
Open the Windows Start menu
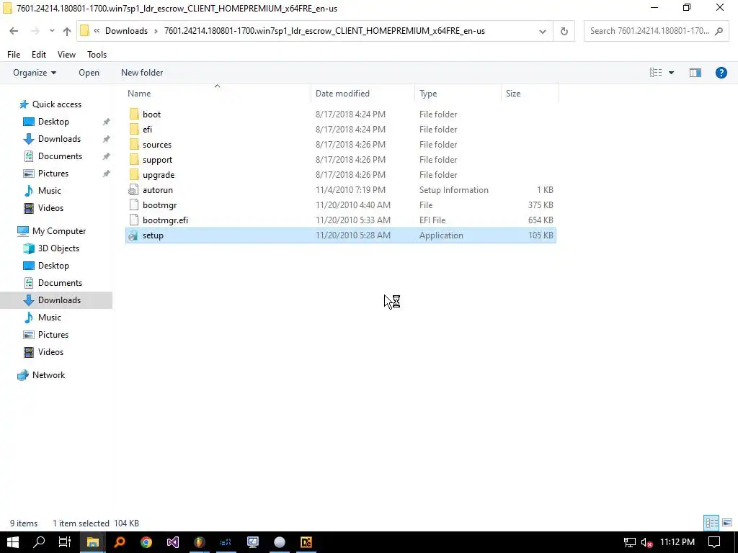[13, 542]
